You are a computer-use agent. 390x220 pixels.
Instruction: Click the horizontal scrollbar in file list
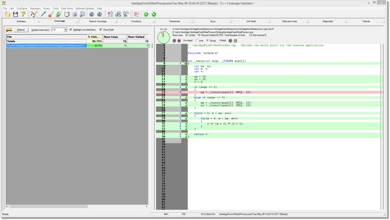click(48, 207)
